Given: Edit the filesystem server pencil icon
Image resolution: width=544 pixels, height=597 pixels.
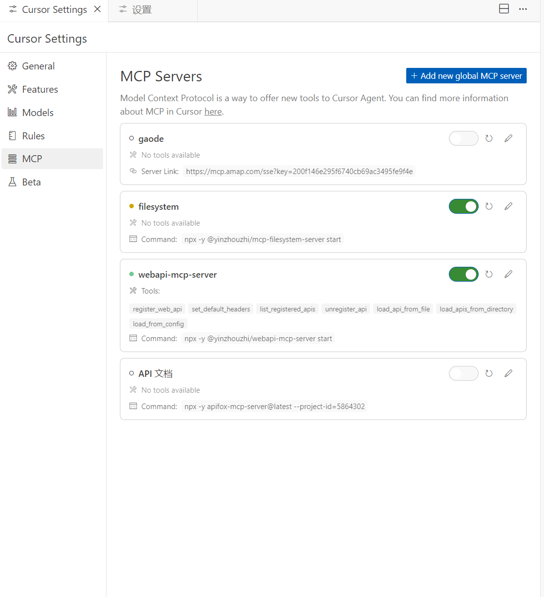Looking at the screenshot, I should point(508,206).
